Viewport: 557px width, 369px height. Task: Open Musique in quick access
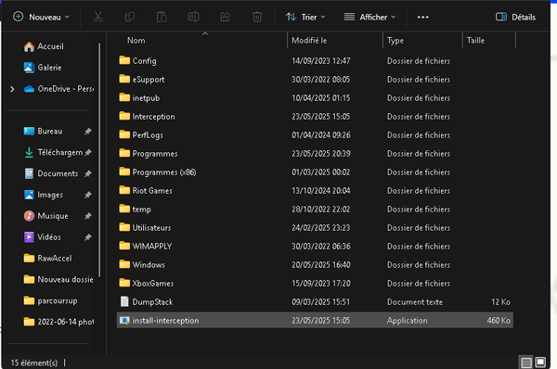(45, 216)
